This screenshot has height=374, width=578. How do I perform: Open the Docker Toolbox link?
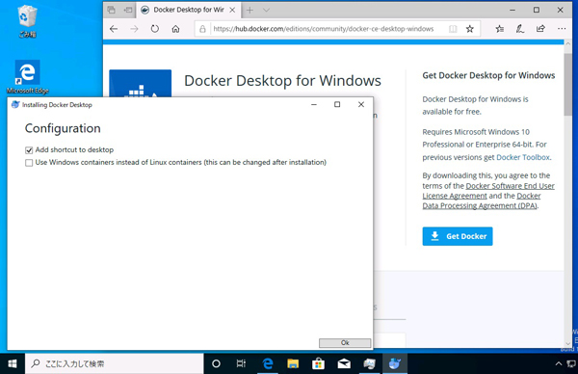(x=523, y=157)
